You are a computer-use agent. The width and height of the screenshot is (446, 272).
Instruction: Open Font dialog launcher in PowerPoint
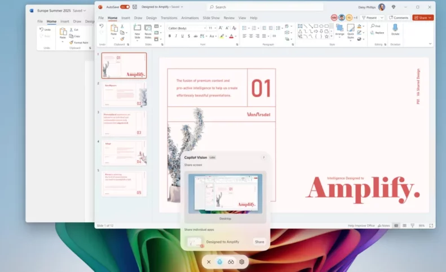(237, 45)
